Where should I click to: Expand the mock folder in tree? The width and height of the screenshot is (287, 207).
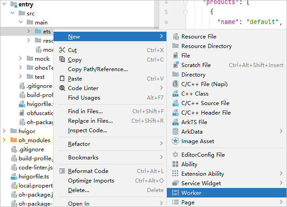pos(21,58)
